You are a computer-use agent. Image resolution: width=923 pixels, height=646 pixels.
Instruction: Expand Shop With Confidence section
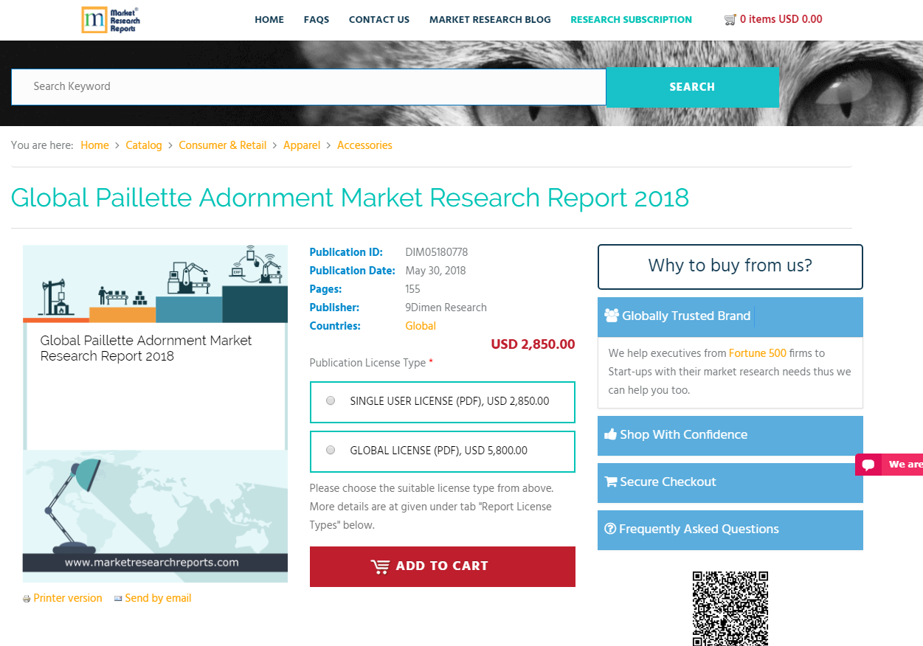(730, 435)
